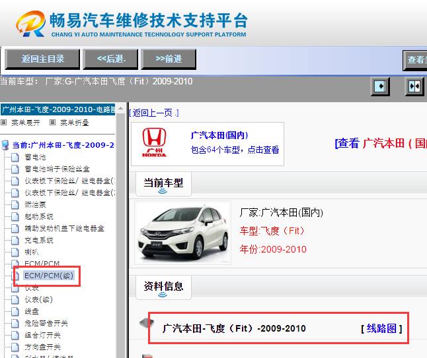Select the root node 当前:广州本田-飞度-2009
This screenshot has height=358, width=427.
[x=63, y=145]
